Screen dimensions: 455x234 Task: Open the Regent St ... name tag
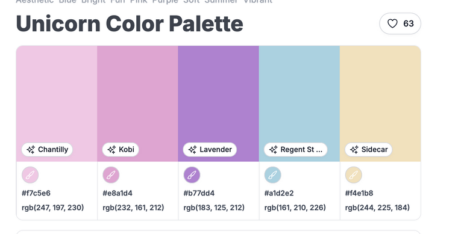point(295,149)
